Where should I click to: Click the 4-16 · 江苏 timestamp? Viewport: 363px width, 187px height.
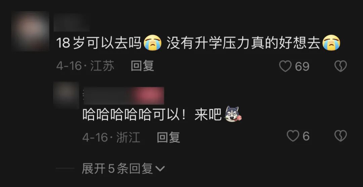pos(85,66)
